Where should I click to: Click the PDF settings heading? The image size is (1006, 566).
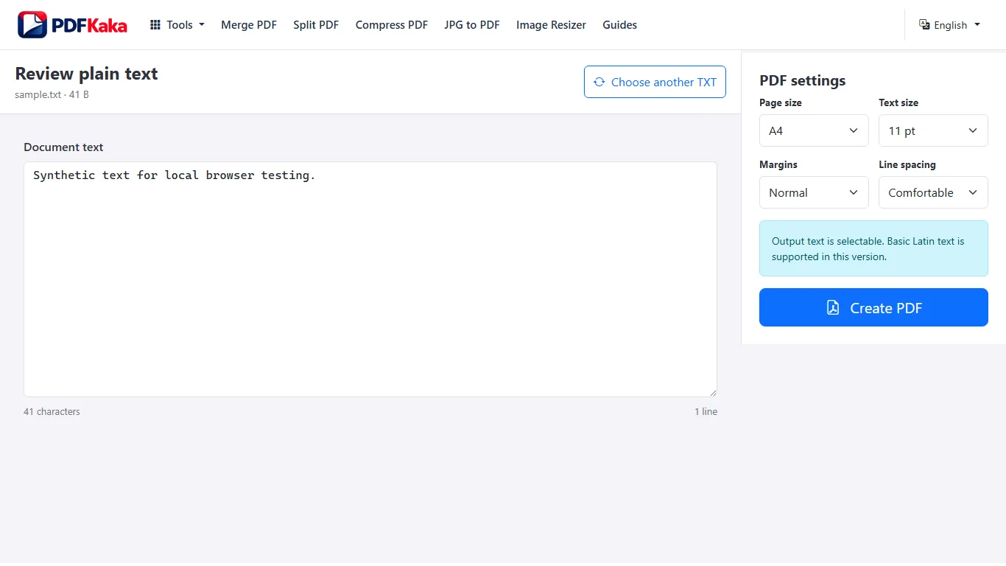coord(803,80)
